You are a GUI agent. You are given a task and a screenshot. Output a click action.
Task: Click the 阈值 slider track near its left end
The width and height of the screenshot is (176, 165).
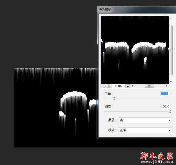[x=108, y=111]
